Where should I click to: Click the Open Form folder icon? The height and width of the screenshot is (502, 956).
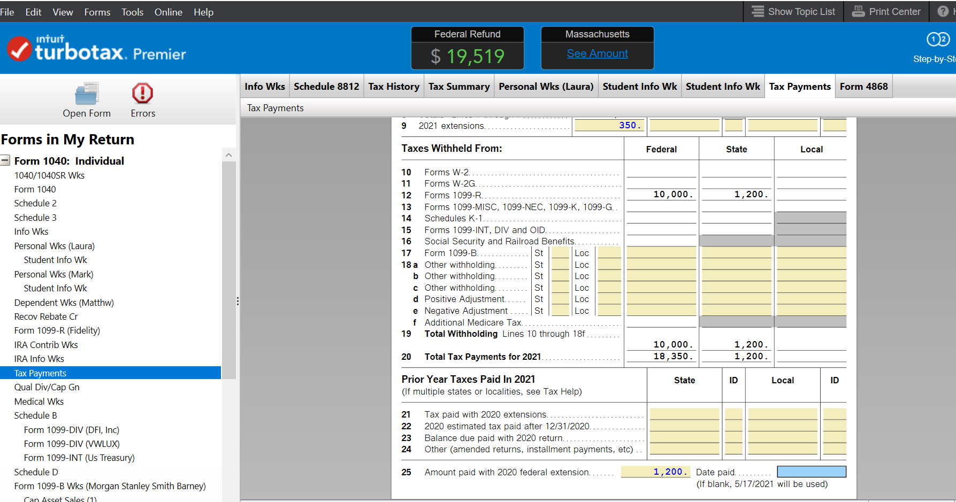[86, 94]
